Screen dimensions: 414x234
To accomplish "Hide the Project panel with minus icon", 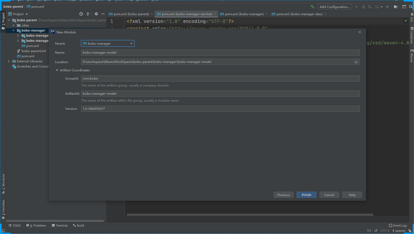I will point(103,14).
